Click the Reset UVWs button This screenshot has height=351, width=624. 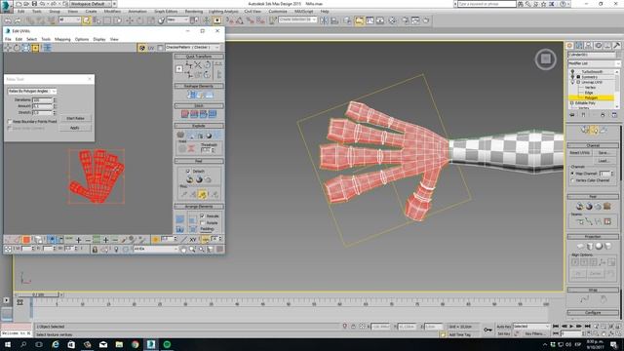click(579, 153)
